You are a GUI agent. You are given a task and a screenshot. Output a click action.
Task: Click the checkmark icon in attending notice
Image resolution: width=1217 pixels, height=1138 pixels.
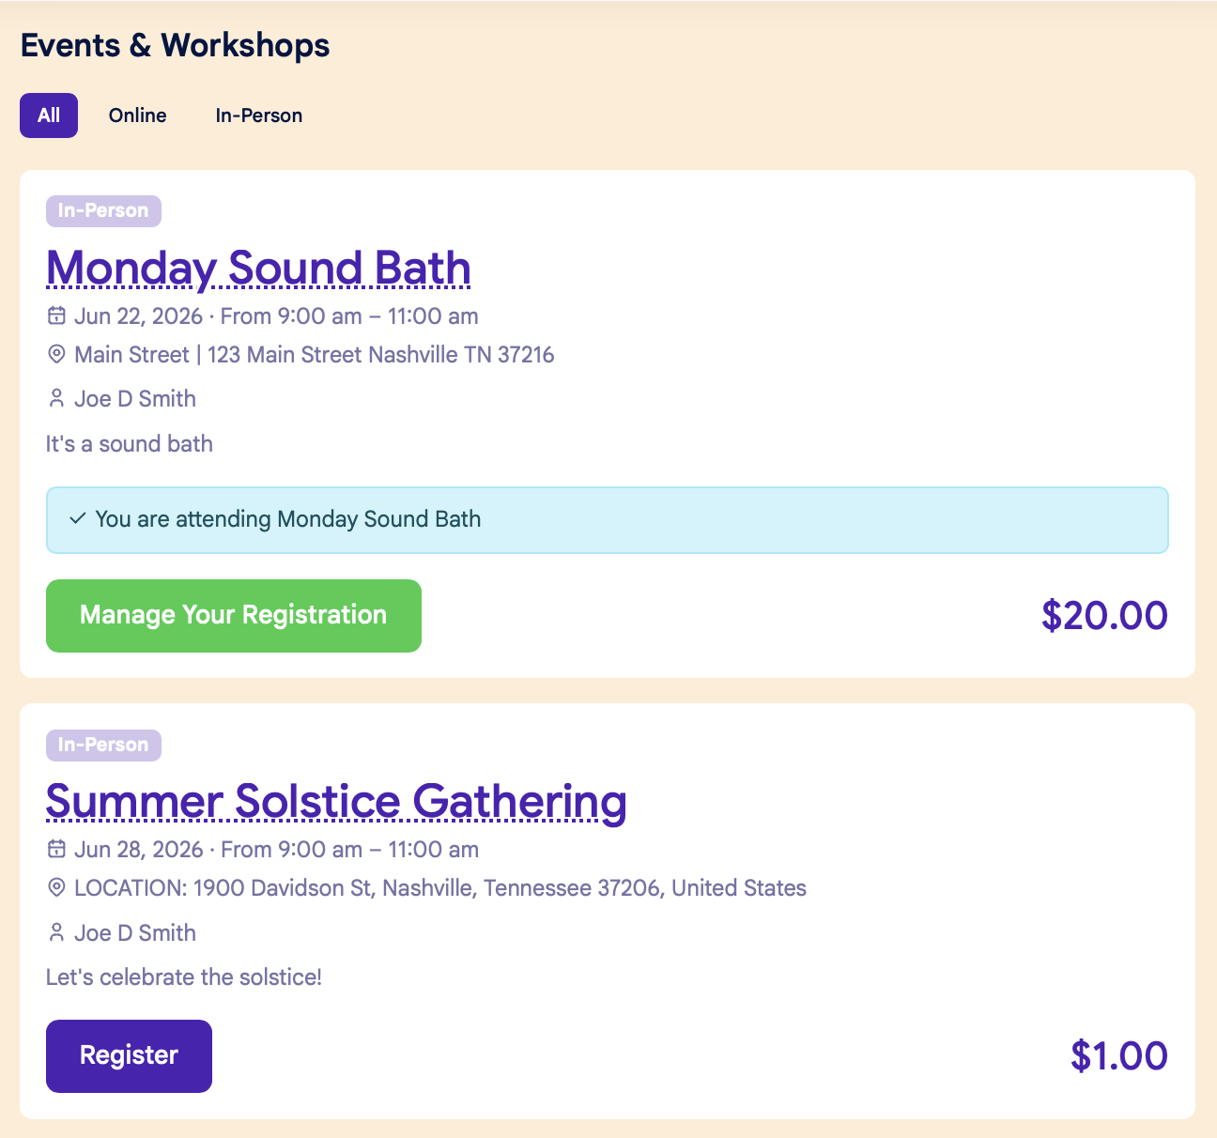point(78,519)
